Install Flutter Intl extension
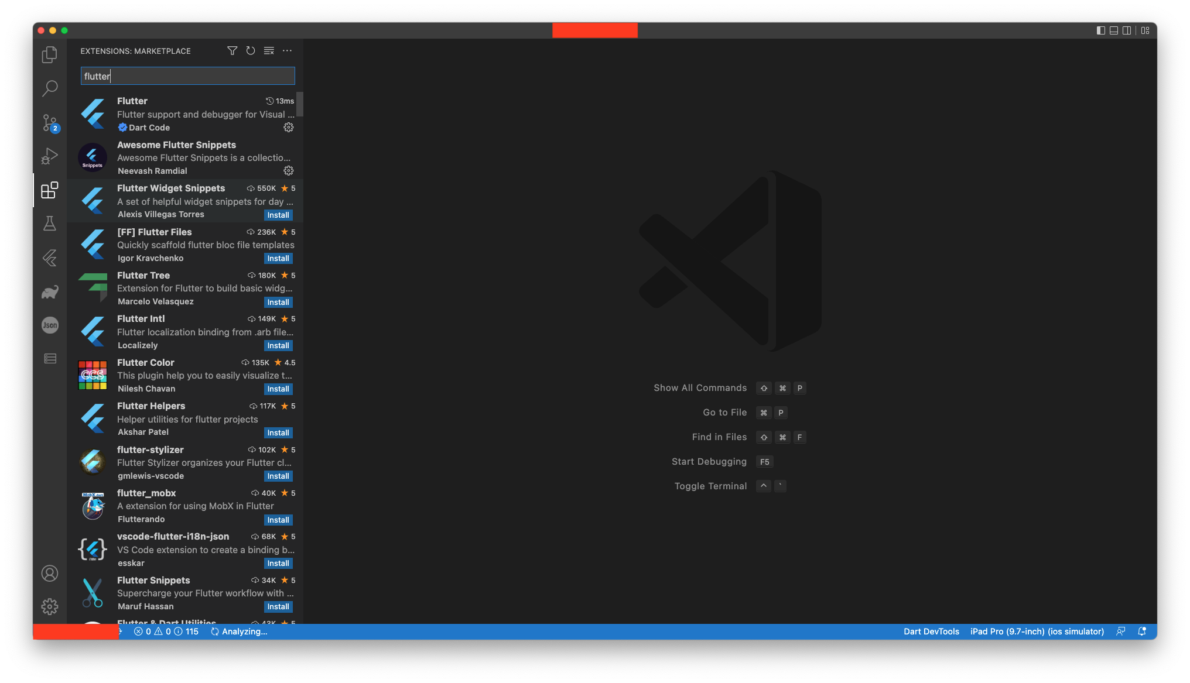This screenshot has width=1190, height=683. click(278, 346)
